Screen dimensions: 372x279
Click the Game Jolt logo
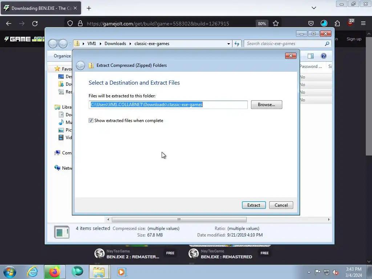[24, 39]
